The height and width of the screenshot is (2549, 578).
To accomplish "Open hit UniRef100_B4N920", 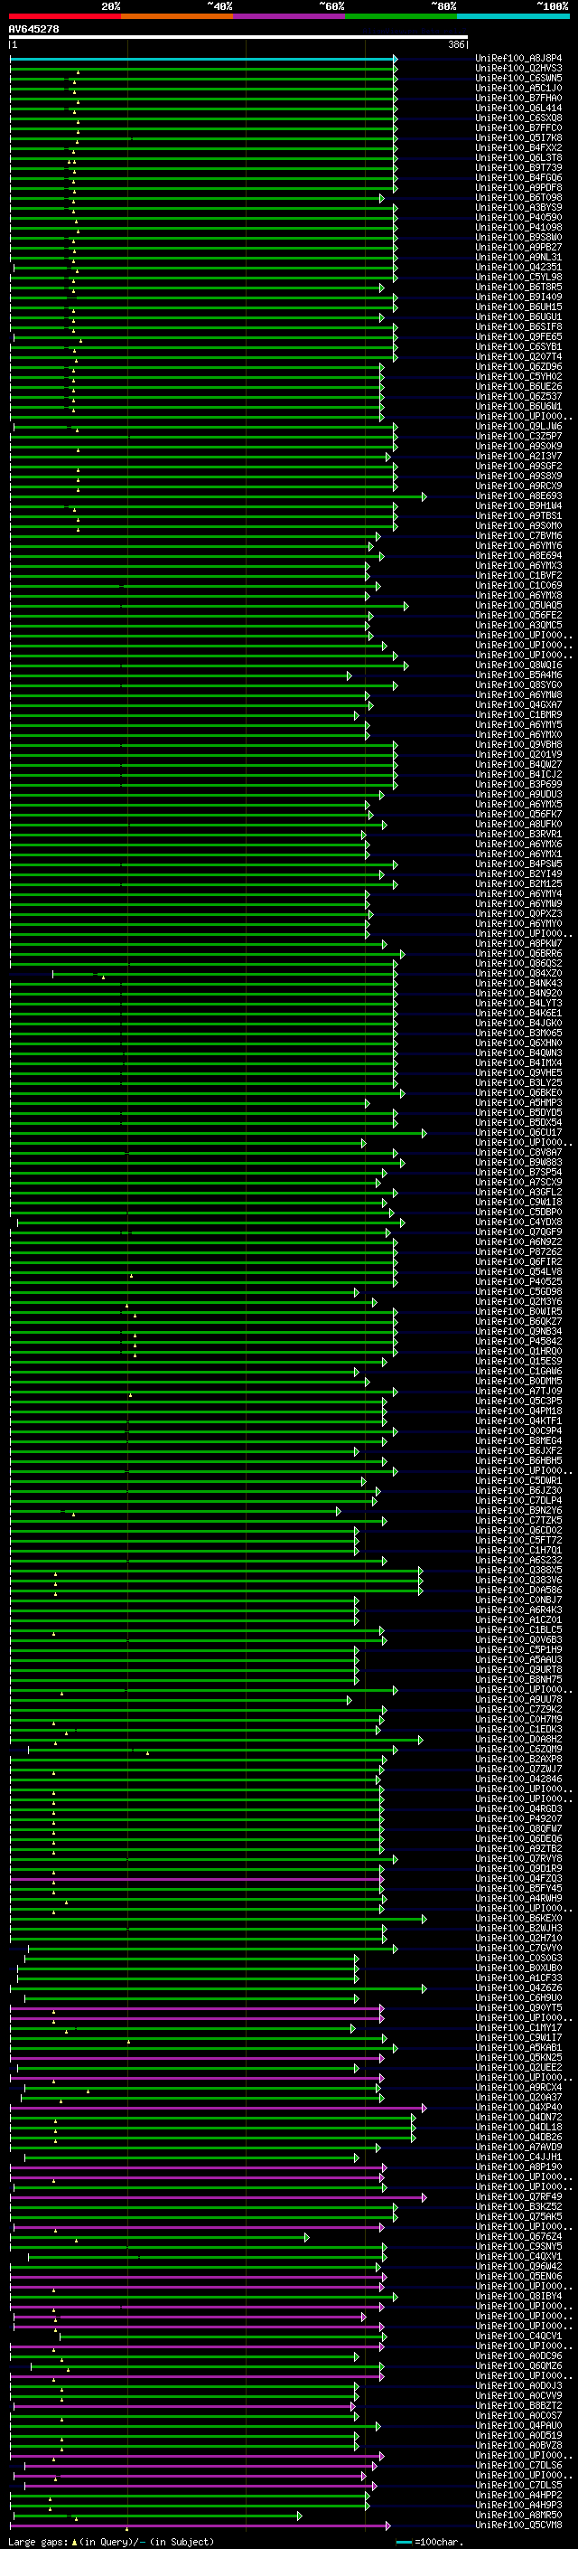I will (518, 994).
